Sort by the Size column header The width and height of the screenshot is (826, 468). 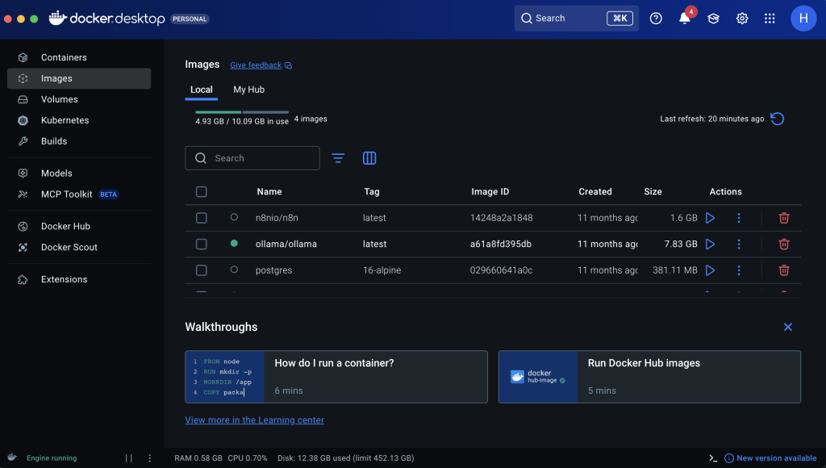point(653,192)
